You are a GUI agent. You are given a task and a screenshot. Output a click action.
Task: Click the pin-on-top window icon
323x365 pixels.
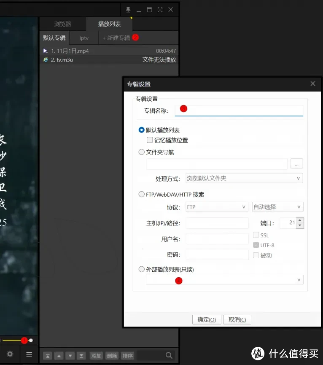[x=128, y=10]
